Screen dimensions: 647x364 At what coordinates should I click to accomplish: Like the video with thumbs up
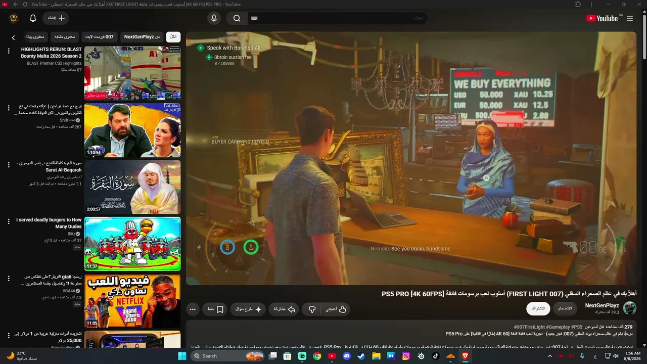(337, 309)
